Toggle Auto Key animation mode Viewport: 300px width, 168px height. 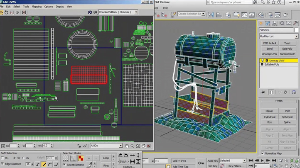pyautogui.click(x=213, y=161)
